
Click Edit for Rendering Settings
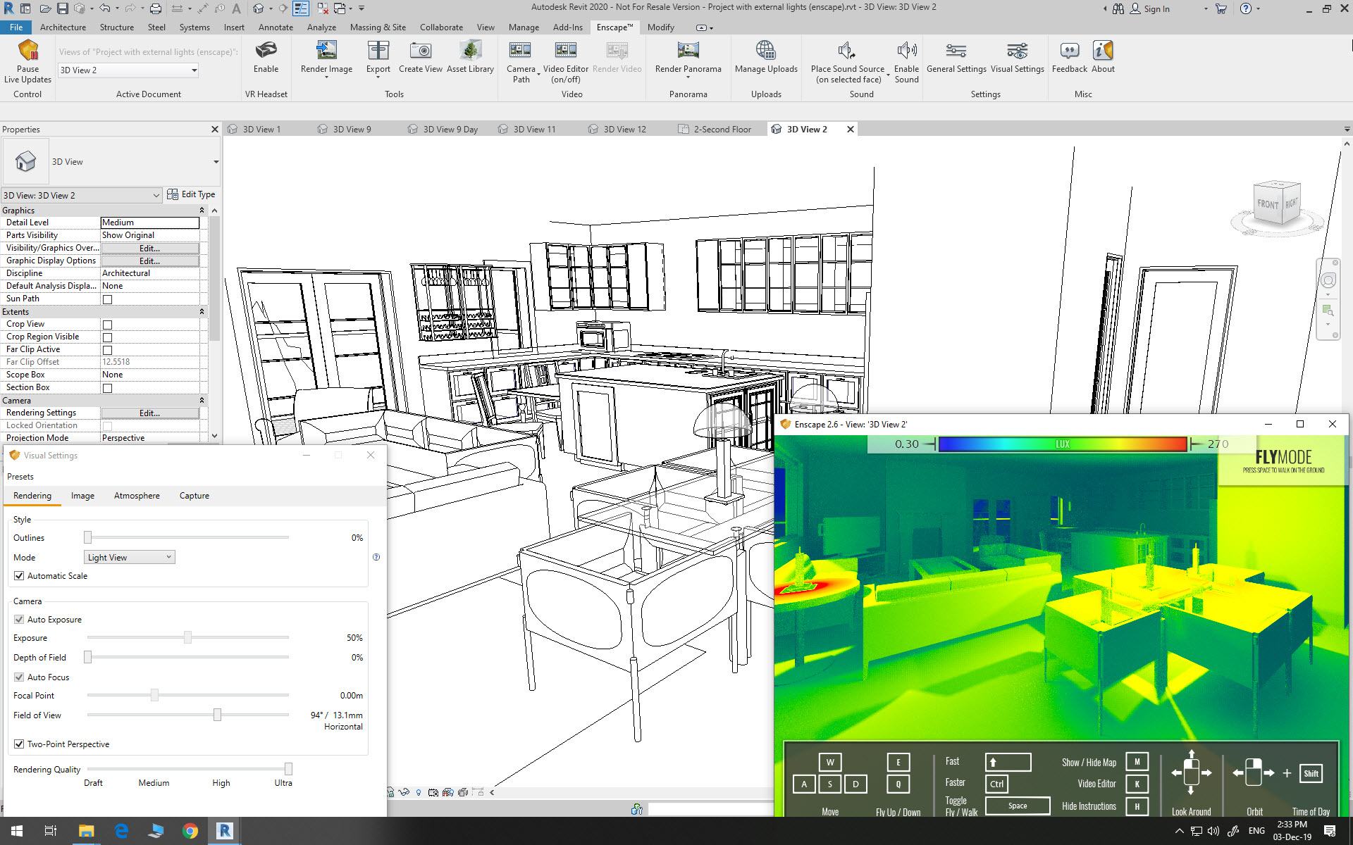[149, 413]
